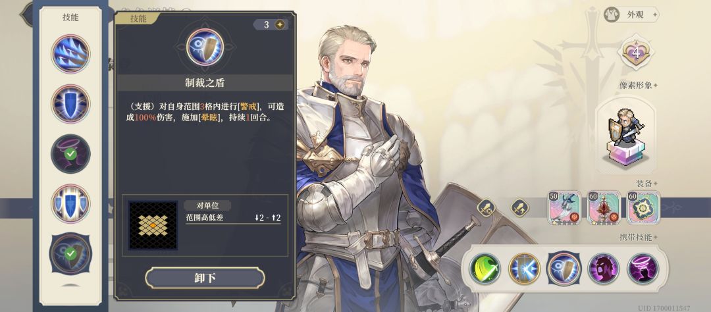The width and height of the screenshot is (711, 312).
Task: Expand the 装备 equipment section
Action: (x=647, y=183)
